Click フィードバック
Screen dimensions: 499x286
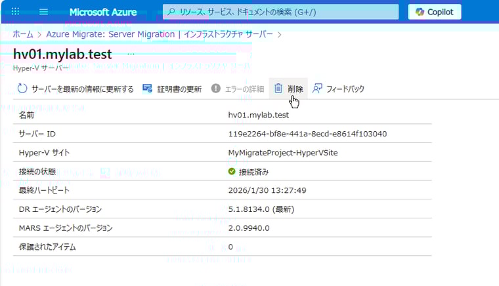(x=345, y=89)
